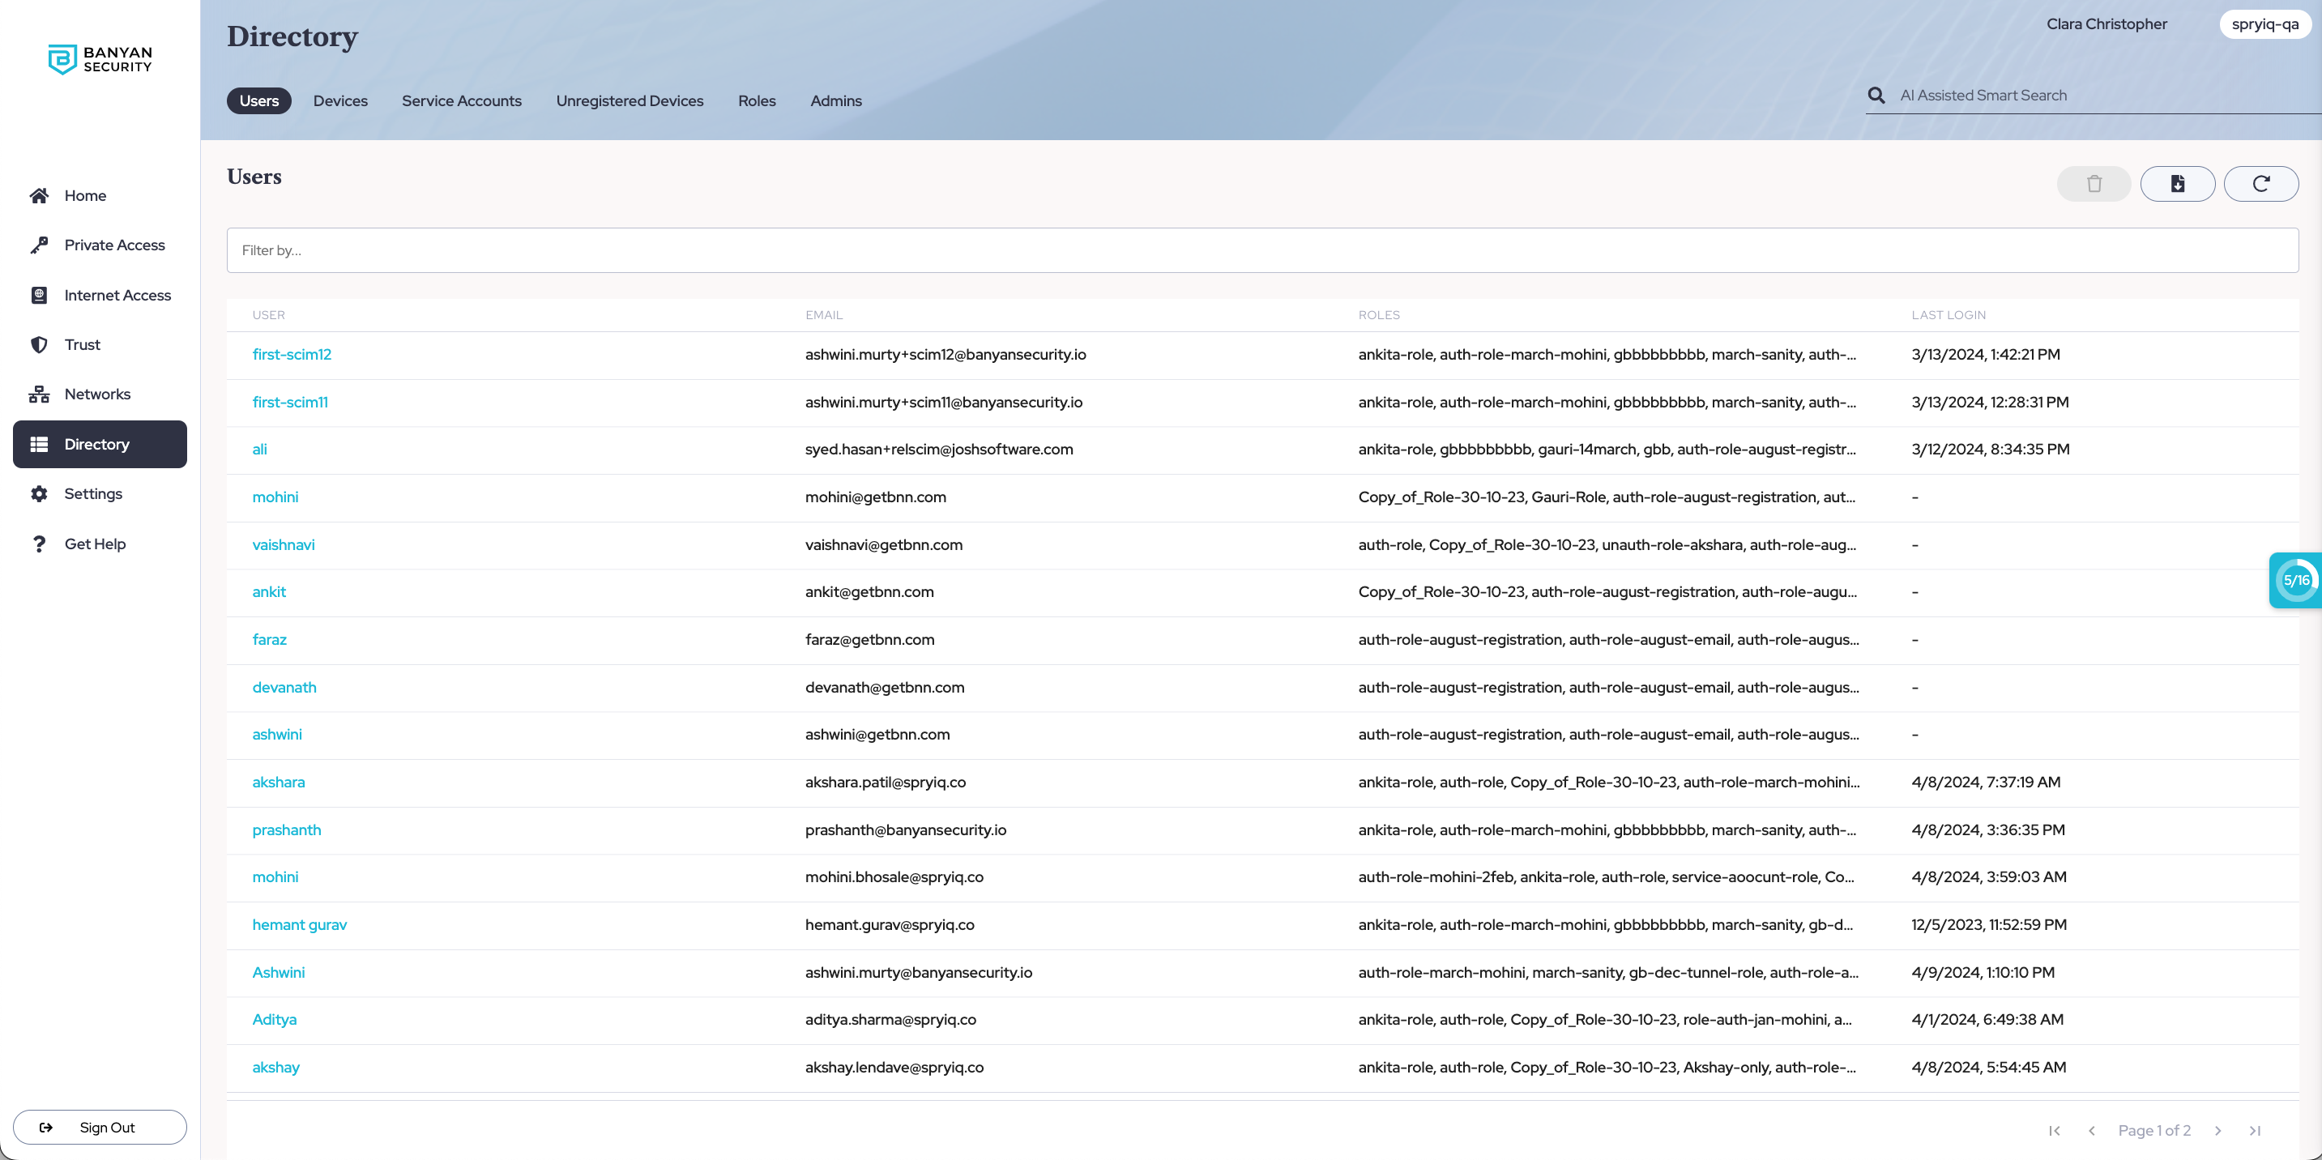Switch to the Devices tab
The width and height of the screenshot is (2322, 1160).
(339, 101)
